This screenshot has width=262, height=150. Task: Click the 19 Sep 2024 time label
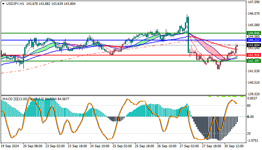(x=10, y=146)
